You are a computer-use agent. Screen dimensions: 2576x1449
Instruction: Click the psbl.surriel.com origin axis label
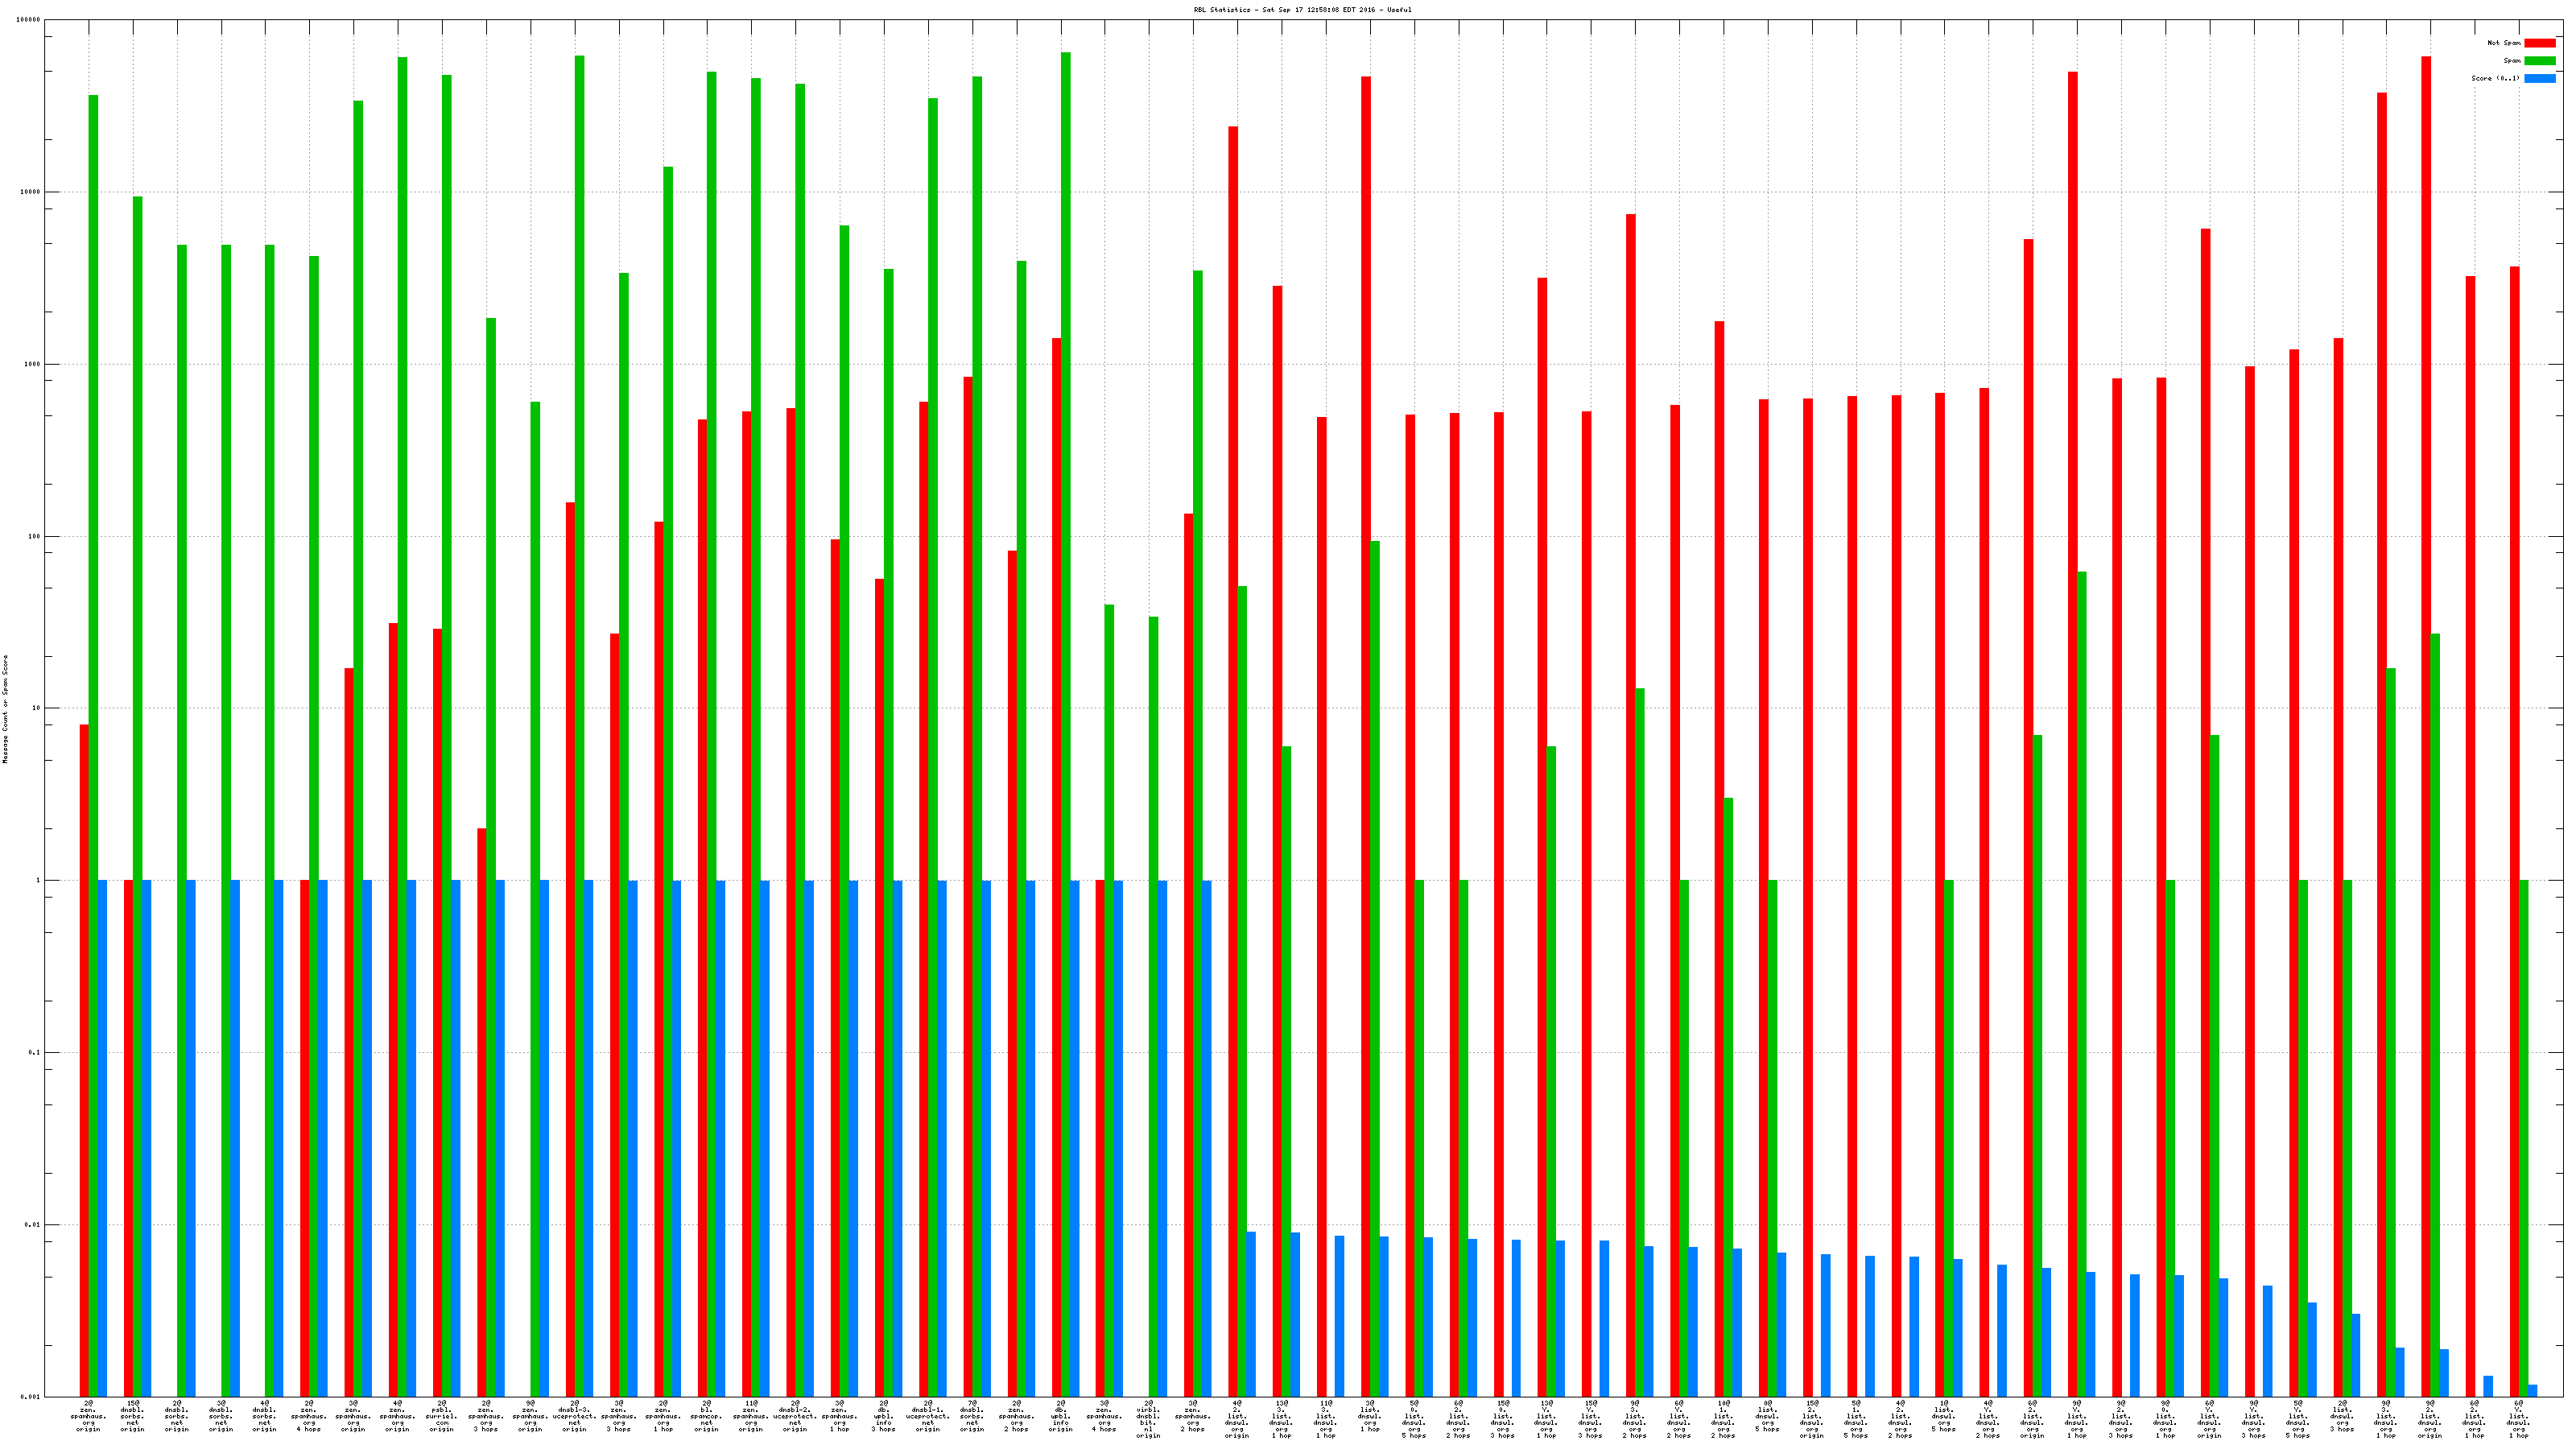[441, 1417]
